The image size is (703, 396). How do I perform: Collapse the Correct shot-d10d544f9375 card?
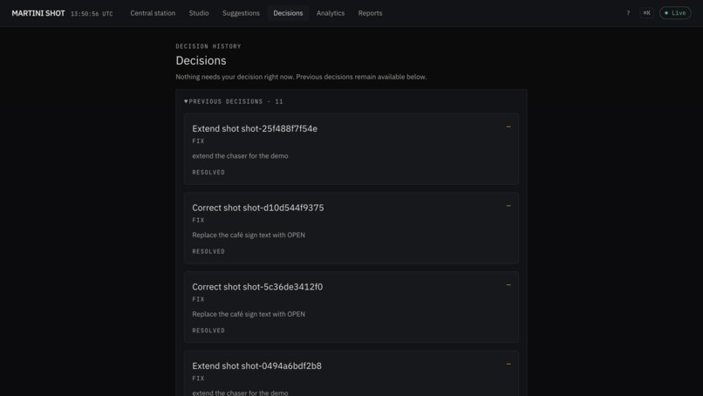[508, 206]
